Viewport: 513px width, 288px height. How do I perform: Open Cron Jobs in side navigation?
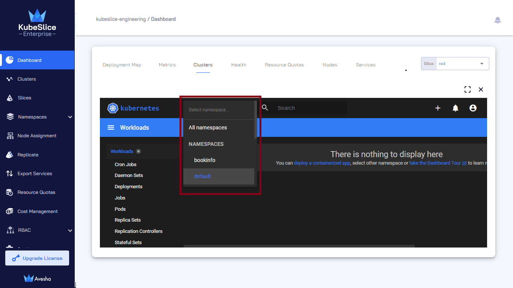125,165
